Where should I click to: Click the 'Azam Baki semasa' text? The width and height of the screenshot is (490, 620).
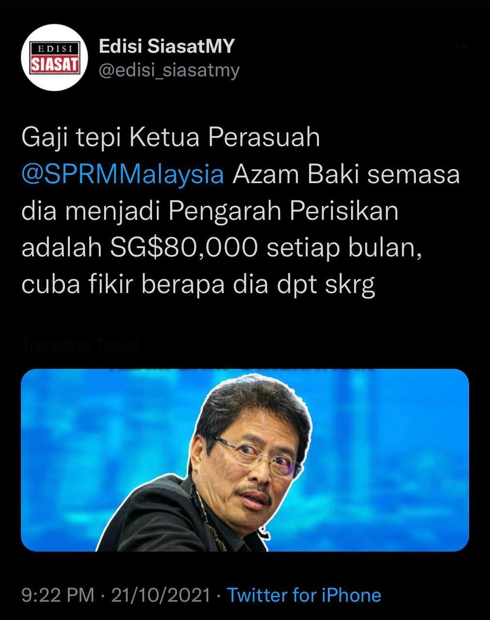346,174
